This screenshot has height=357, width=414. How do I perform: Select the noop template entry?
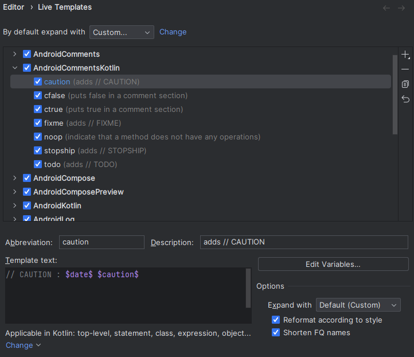(x=52, y=137)
